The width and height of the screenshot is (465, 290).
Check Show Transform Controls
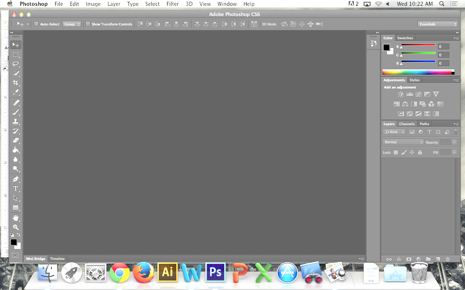88,24
